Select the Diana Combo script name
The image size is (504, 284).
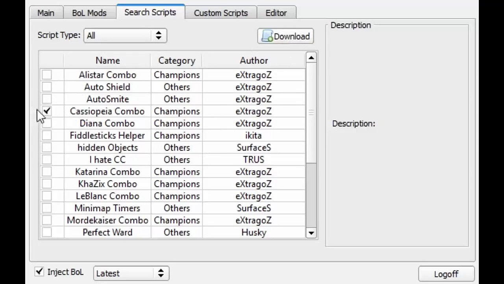coord(107,123)
